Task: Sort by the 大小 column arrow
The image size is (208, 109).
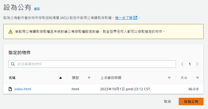Action: pyautogui.click(x=197, y=78)
